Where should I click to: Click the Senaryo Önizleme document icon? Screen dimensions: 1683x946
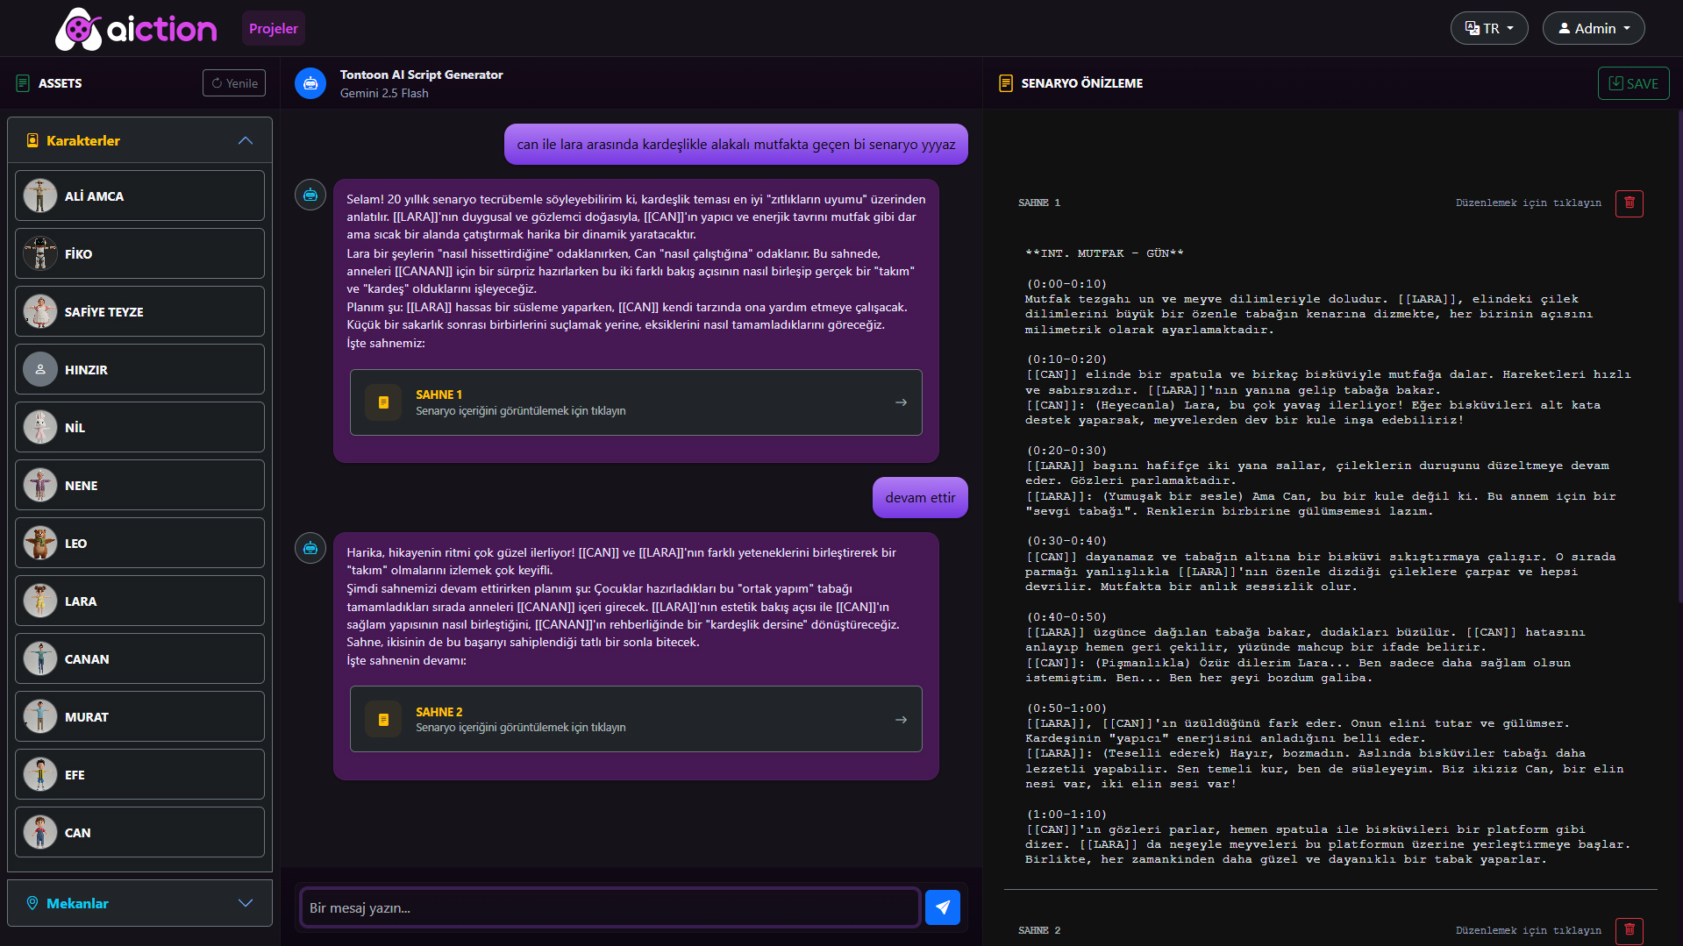[x=1006, y=83]
